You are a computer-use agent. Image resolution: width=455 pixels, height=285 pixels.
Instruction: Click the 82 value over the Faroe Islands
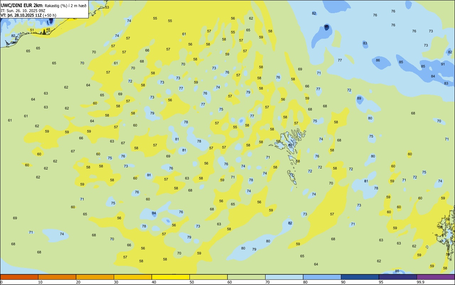tap(290, 145)
